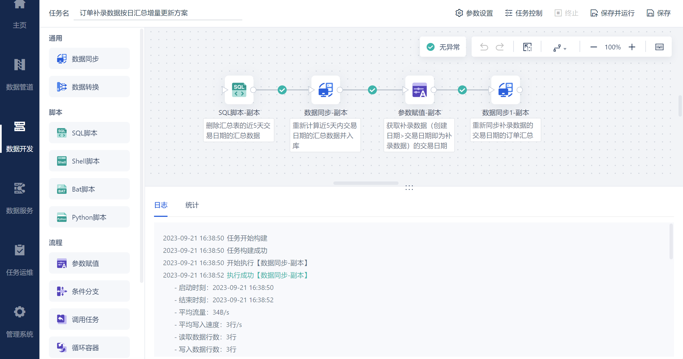Click the 任务名 input field
The image size is (683, 359).
[157, 13]
